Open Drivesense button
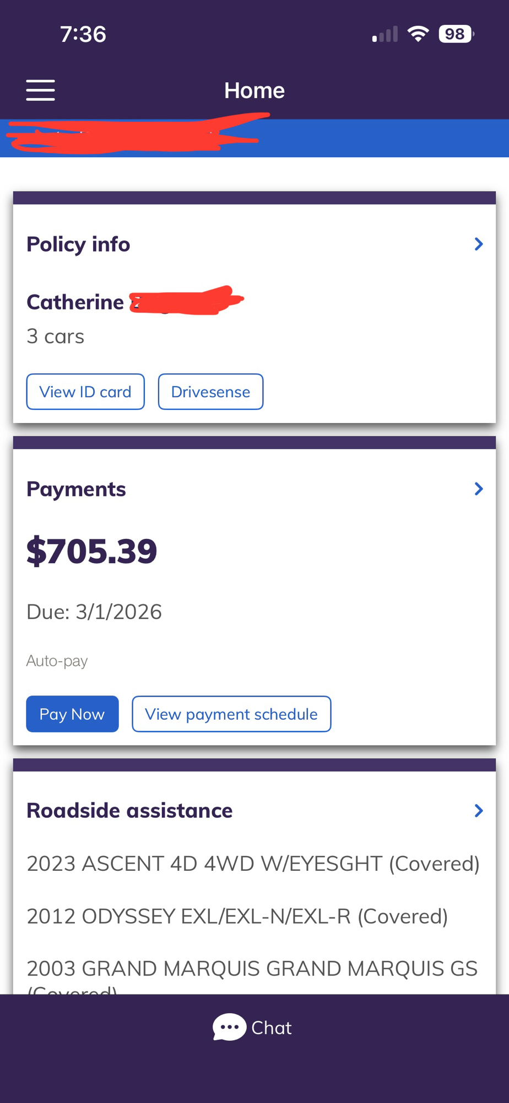This screenshot has width=509, height=1103. (210, 392)
